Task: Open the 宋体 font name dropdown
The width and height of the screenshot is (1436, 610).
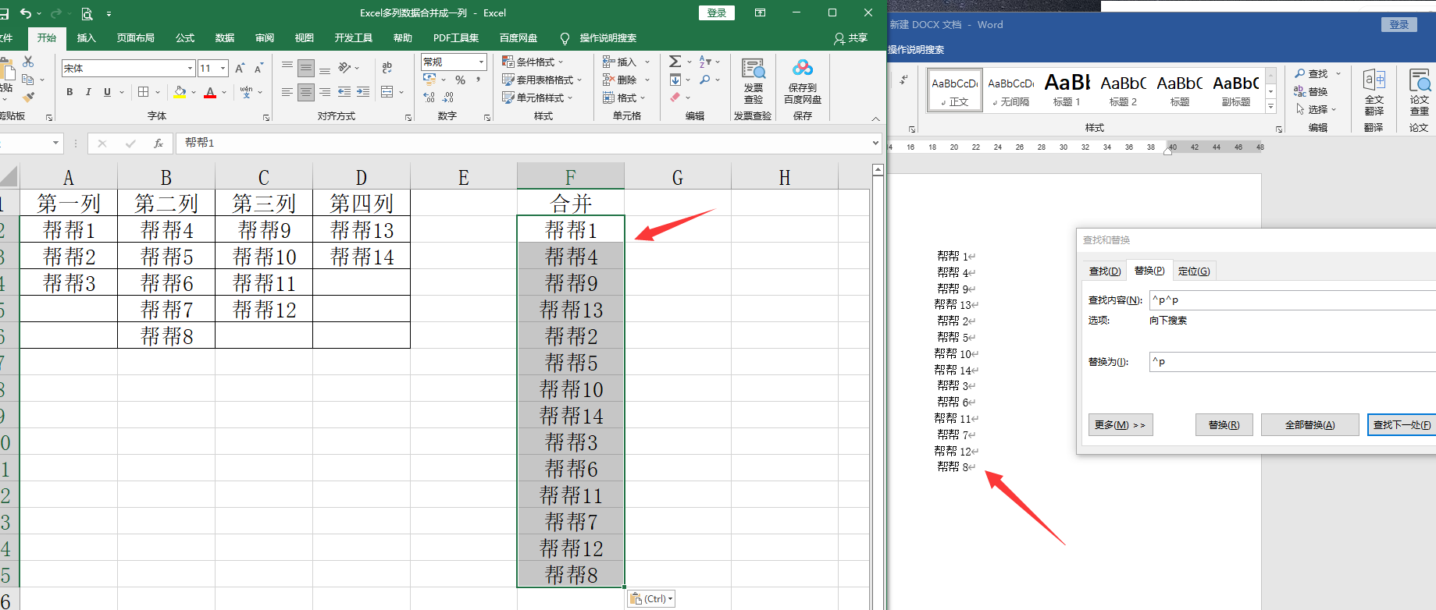Action: pyautogui.click(x=190, y=69)
